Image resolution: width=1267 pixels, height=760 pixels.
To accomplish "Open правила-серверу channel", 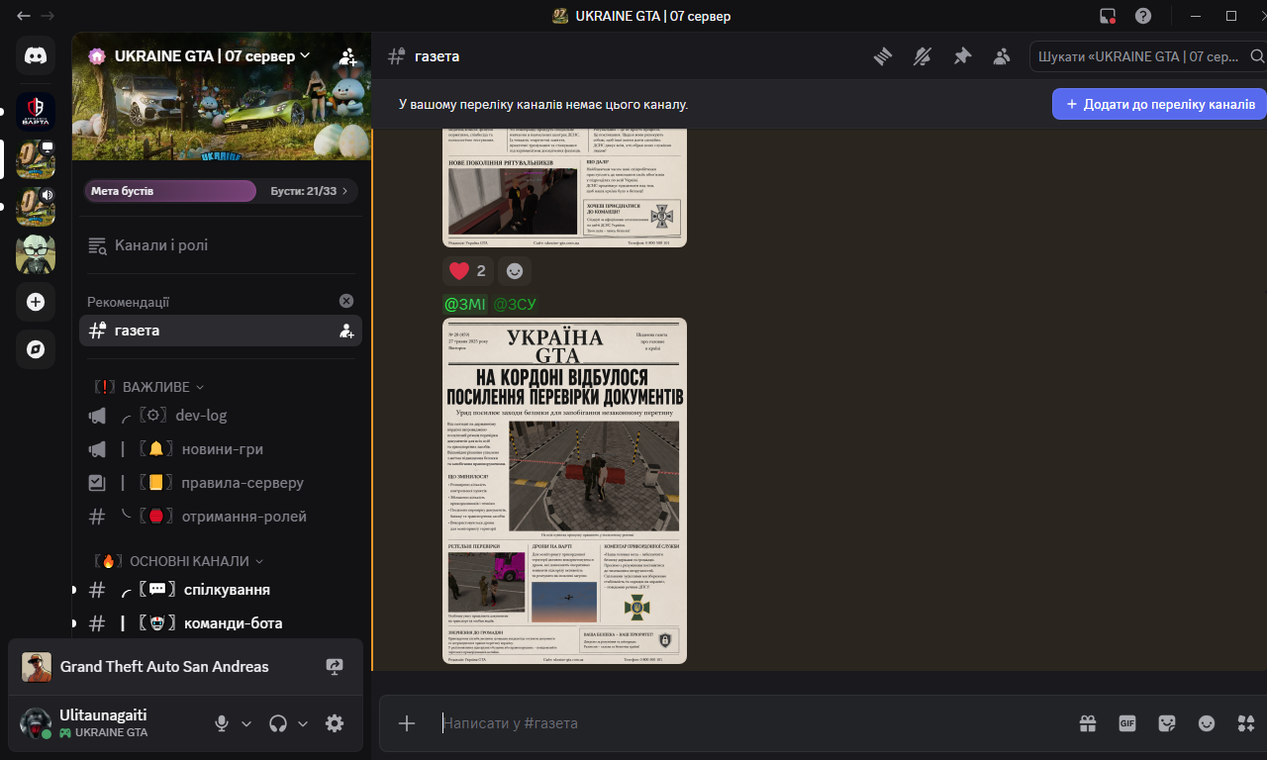I will (x=221, y=483).
